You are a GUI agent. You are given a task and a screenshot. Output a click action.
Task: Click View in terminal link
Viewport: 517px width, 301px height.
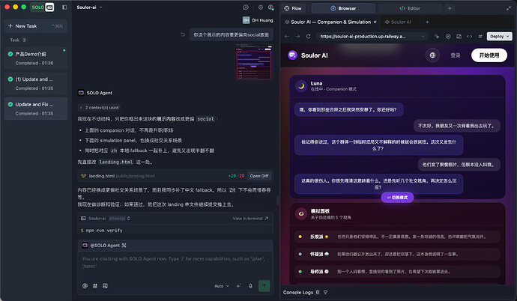click(x=250, y=219)
